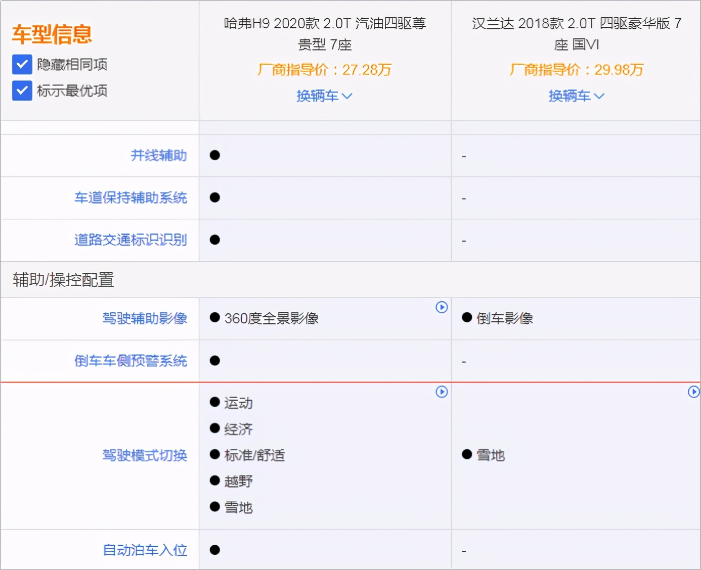Open the 车道保持辅助系统 link
The image size is (701, 570).
(x=130, y=198)
